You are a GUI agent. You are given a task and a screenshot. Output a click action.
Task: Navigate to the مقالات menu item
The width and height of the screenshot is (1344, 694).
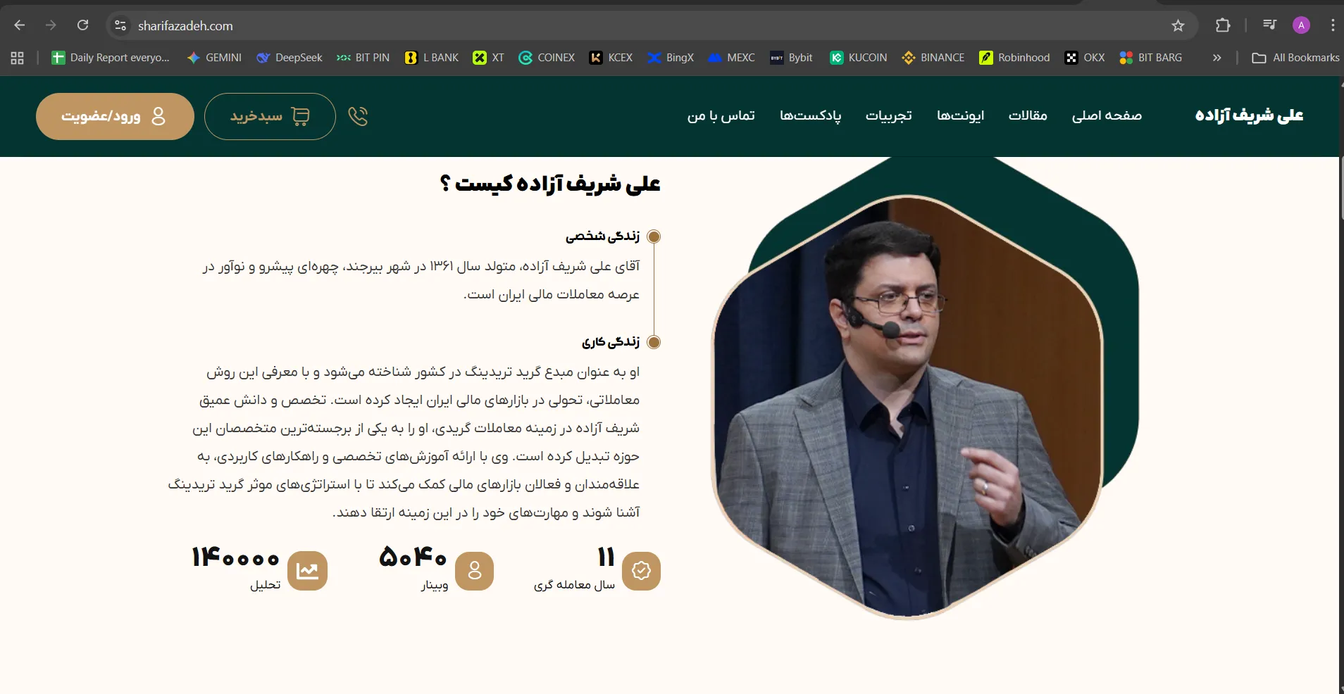tap(1028, 115)
